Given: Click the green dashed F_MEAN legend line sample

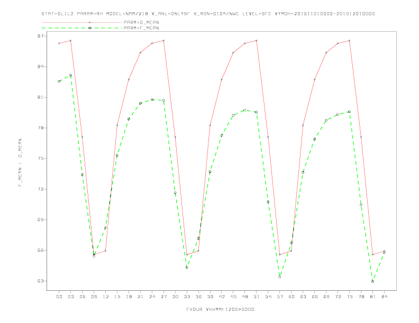Looking at the screenshot, I should [x=82, y=28].
